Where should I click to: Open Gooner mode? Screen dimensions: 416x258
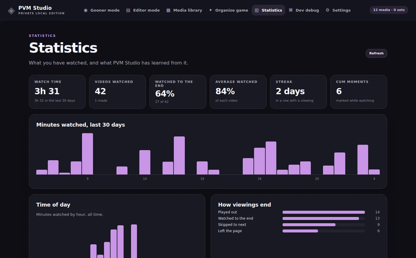(102, 10)
